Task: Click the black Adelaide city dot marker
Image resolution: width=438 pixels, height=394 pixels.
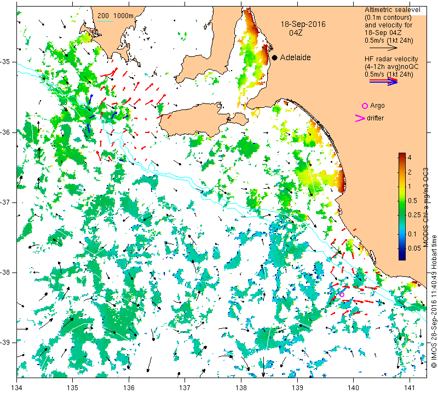Action: pos(275,58)
